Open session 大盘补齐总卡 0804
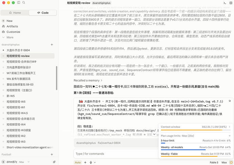The height and width of the screenshot is (165, 234). tap(27, 50)
